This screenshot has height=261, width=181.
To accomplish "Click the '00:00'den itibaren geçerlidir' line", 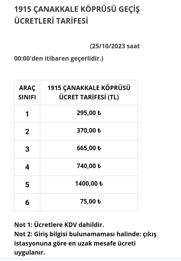I will pos(59,59).
